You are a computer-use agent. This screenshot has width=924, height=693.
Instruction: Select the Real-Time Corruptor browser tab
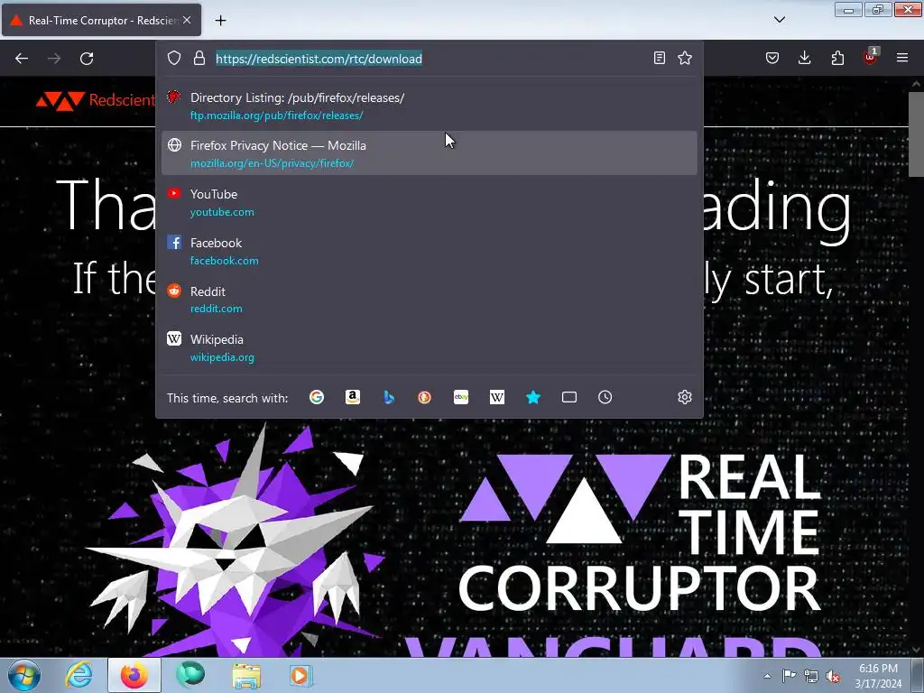click(x=101, y=20)
